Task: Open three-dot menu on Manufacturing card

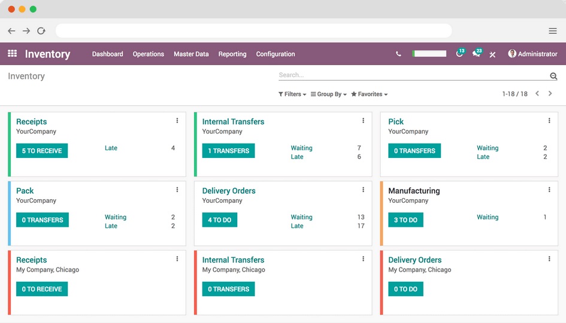Action: point(549,190)
